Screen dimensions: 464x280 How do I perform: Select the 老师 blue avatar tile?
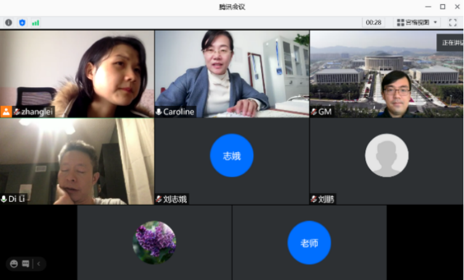tap(309, 242)
